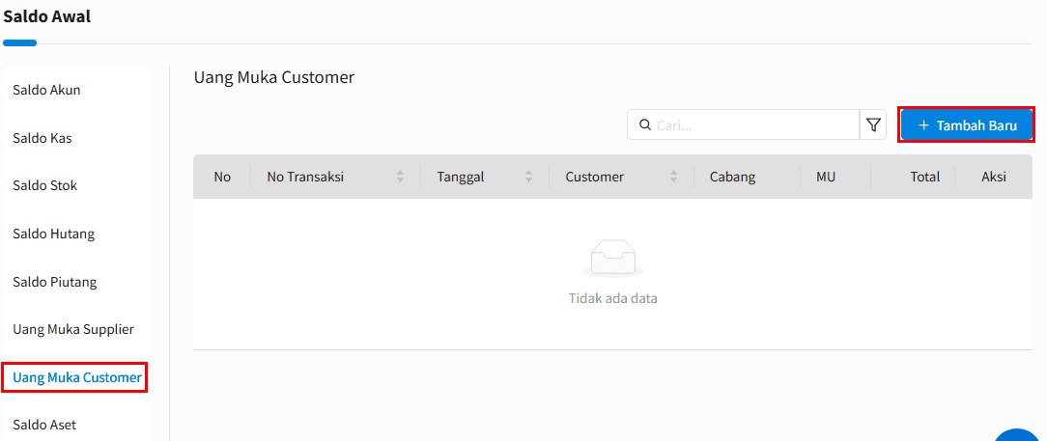Select Saldo Piutang sidebar item
Image resolution: width=1047 pixels, height=441 pixels.
click(55, 282)
